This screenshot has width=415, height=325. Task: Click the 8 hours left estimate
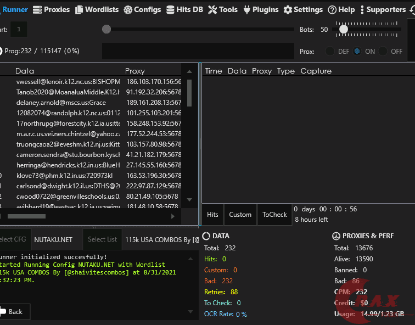pyautogui.click(x=311, y=220)
